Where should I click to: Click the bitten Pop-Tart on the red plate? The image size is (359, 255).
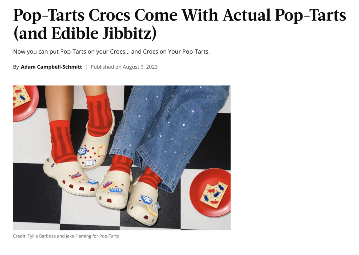(x=214, y=194)
